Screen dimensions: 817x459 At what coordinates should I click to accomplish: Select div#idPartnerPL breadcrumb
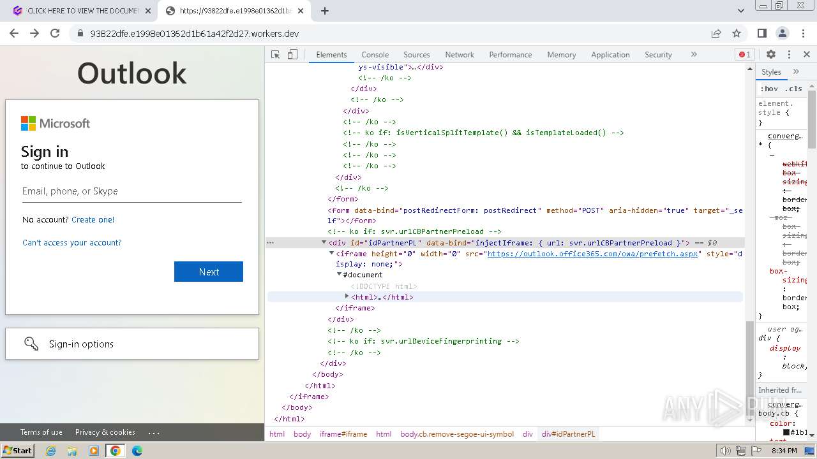pyautogui.click(x=568, y=434)
